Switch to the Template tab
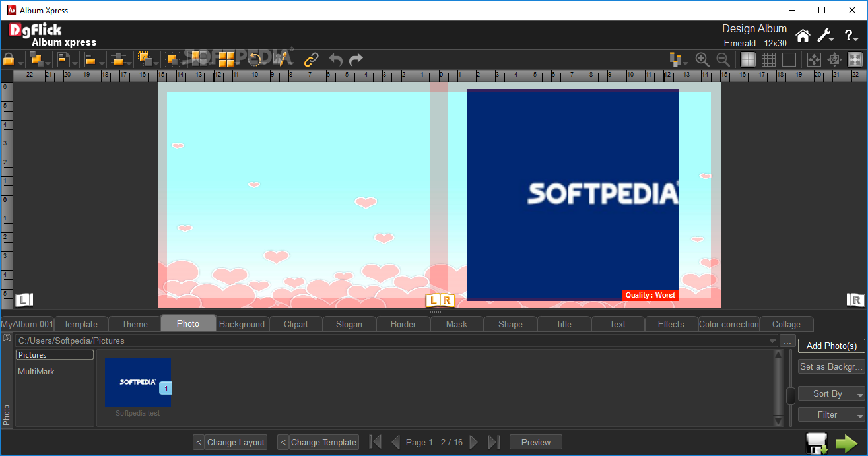The height and width of the screenshot is (456, 868). point(81,324)
